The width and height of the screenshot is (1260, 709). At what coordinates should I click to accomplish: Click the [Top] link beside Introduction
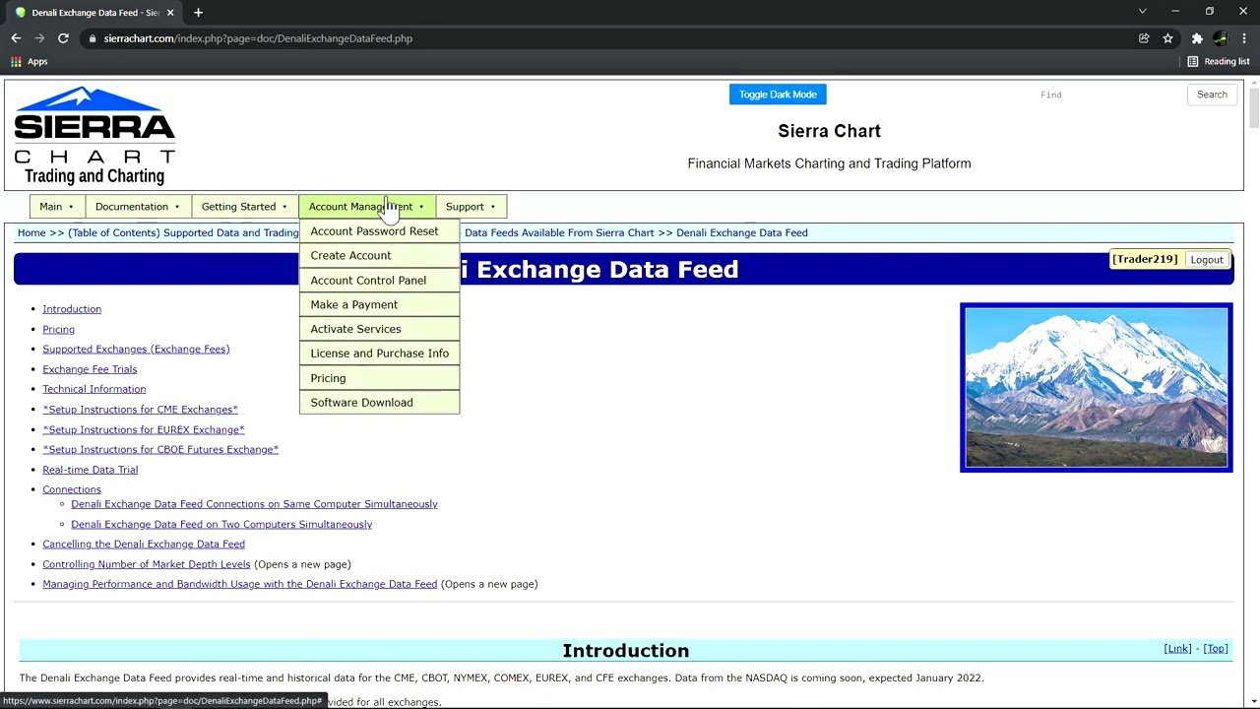click(x=1216, y=649)
